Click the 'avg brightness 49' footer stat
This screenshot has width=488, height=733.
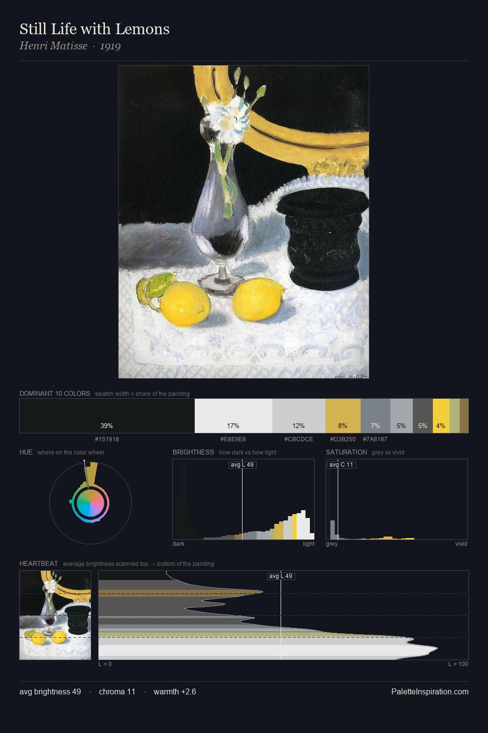pos(50,691)
